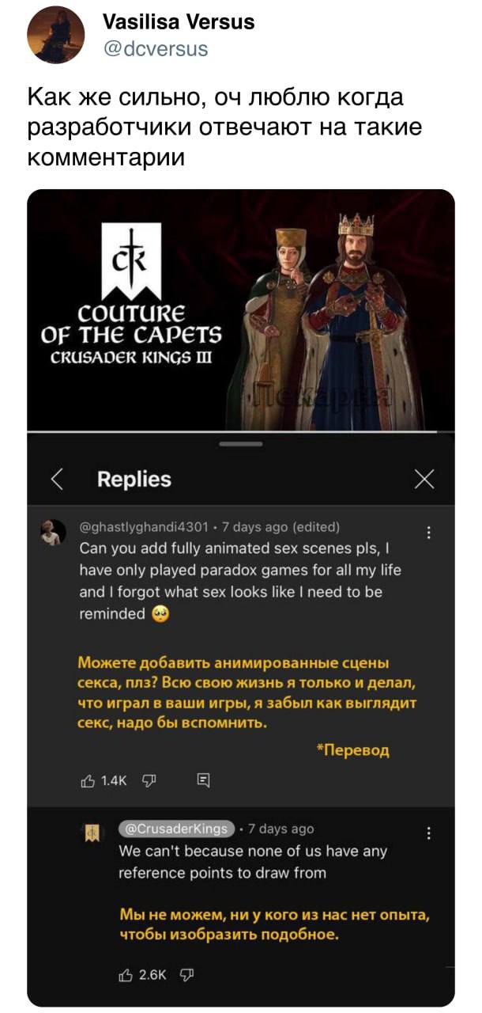The image size is (482, 1013).
Task: Open the @ghastlyghandi4301 username
Action: pyautogui.click(x=143, y=528)
